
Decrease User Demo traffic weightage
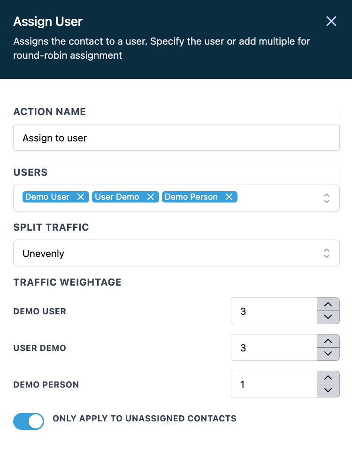pyautogui.click(x=328, y=354)
